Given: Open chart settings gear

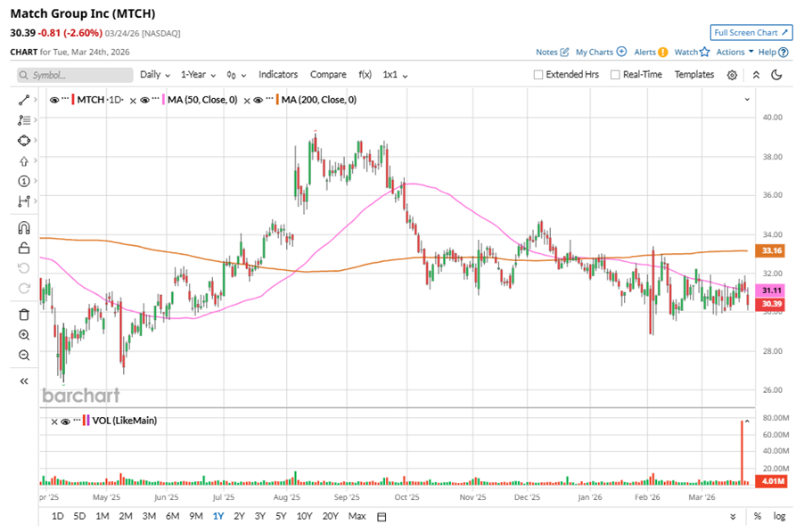Looking at the screenshot, I should [732, 76].
